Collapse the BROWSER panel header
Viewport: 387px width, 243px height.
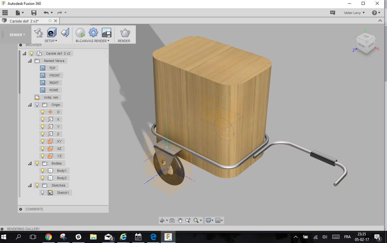pyautogui.click(x=20, y=45)
